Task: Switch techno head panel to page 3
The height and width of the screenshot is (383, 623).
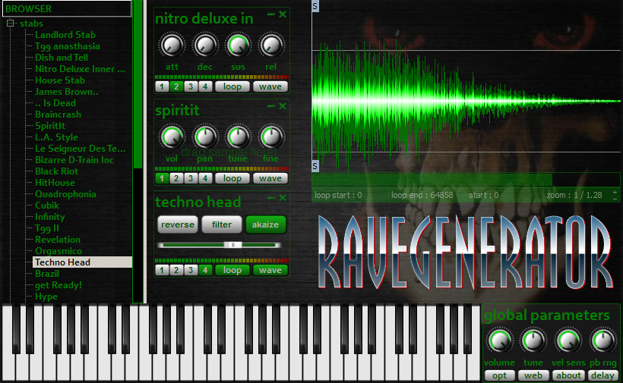Action: click(x=191, y=271)
